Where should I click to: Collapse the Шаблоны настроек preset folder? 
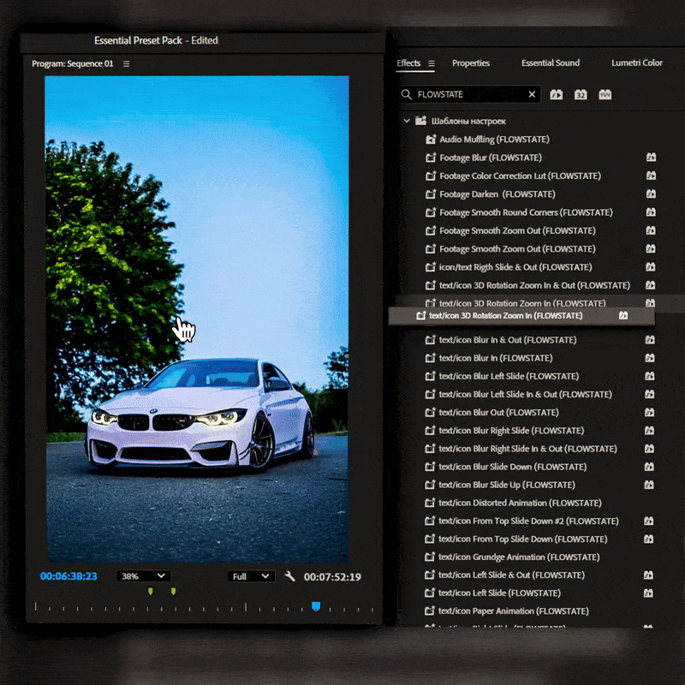click(x=407, y=122)
